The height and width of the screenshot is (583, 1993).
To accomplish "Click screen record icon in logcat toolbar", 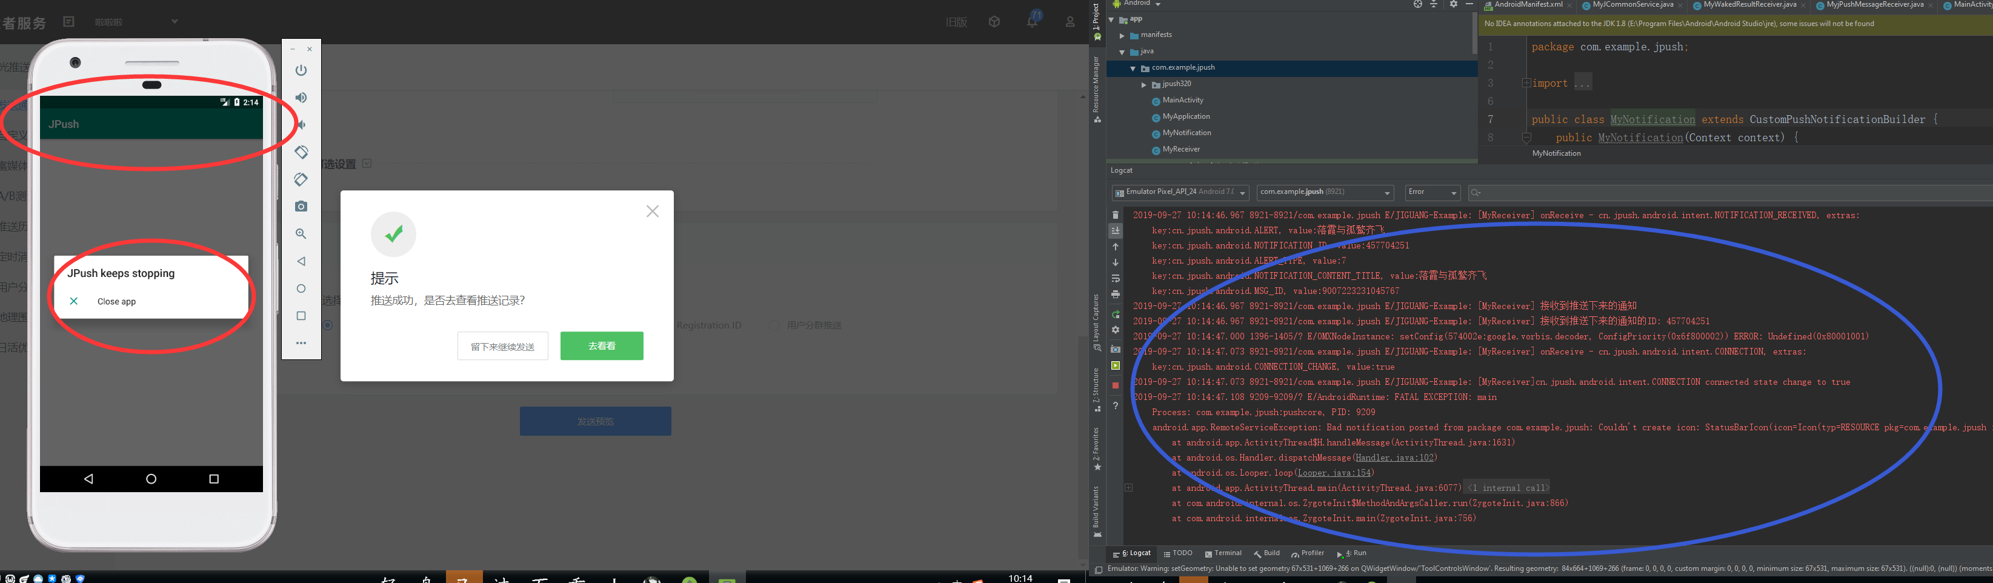I will point(1115,365).
